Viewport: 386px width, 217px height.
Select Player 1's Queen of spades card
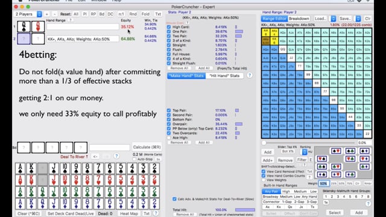click(24, 27)
